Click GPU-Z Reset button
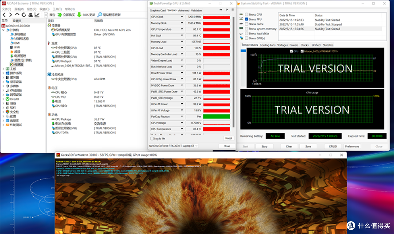This screenshot has width=394, height=234. point(229,138)
